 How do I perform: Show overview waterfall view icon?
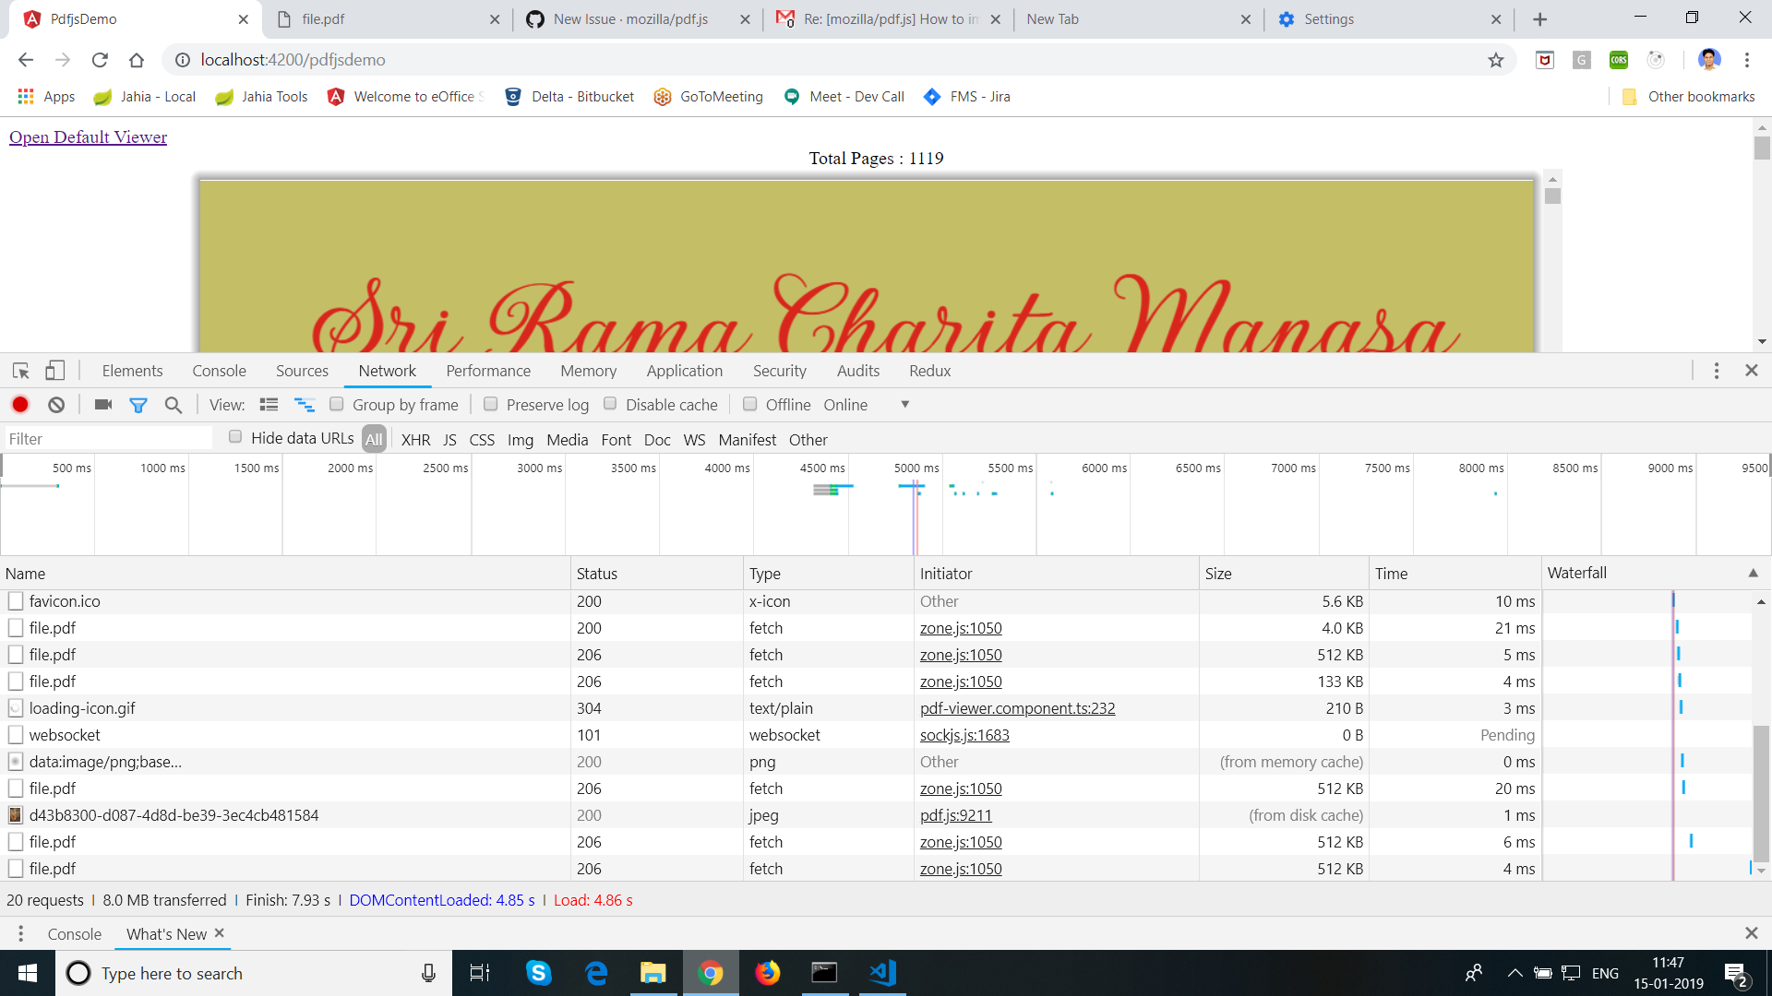tap(304, 405)
